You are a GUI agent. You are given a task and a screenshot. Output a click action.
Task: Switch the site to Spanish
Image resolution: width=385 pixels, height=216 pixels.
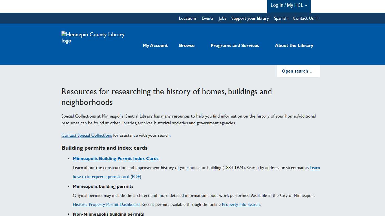[x=280, y=18]
